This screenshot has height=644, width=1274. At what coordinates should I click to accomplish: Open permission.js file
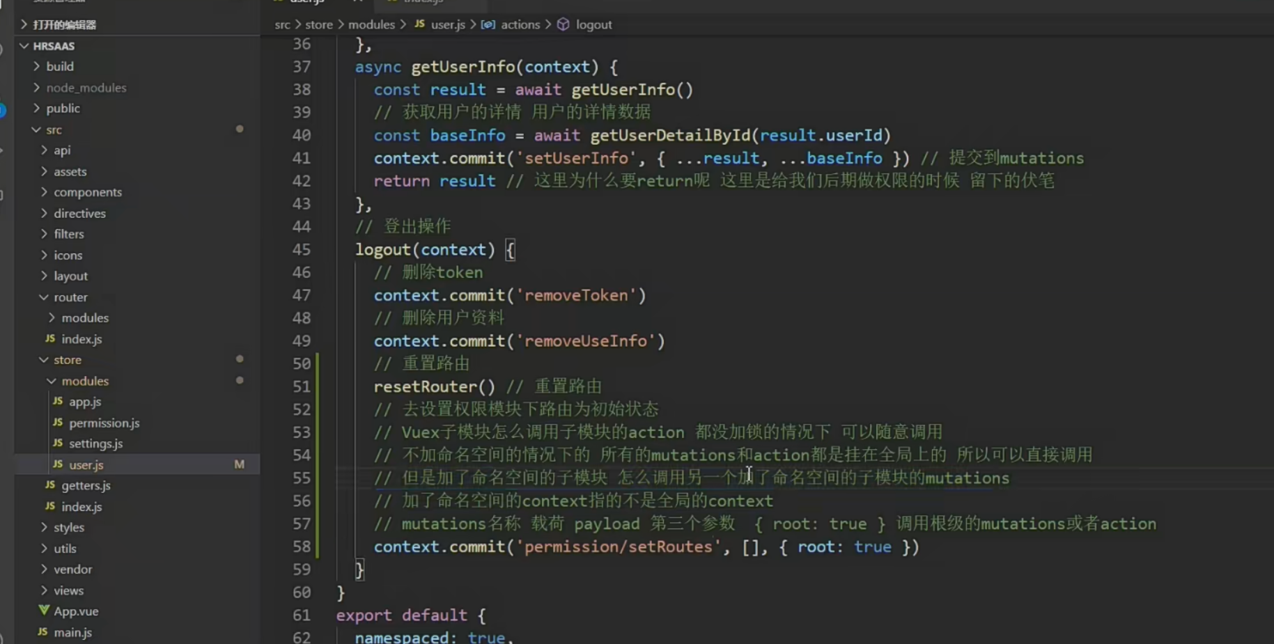click(x=104, y=423)
